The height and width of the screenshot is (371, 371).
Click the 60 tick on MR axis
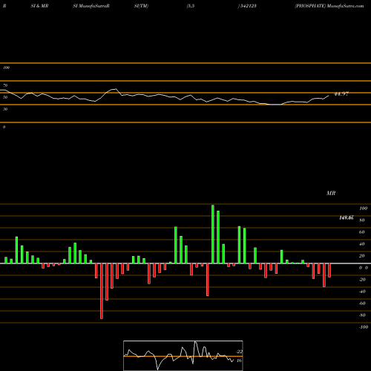(x=362, y=232)
